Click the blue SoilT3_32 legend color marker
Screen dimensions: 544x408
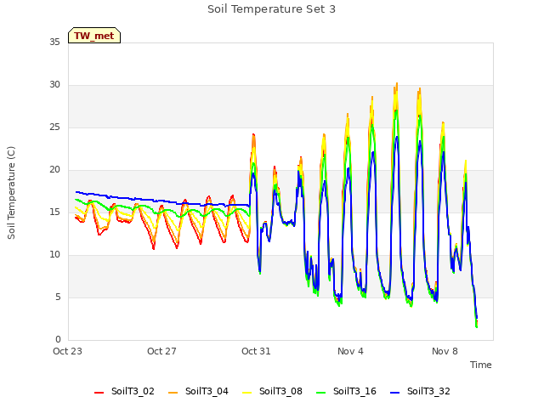394,393
